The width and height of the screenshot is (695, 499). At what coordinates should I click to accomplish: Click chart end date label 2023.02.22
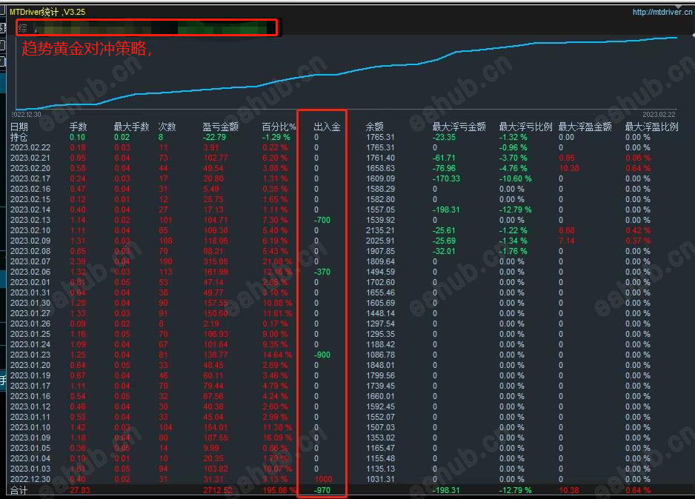[x=659, y=115]
